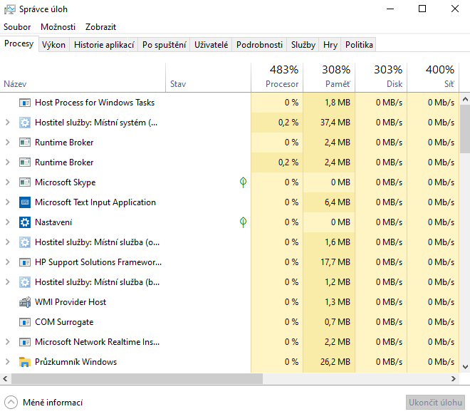
Task: Select the Procesy tab
Action: pyautogui.click(x=19, y=43)
